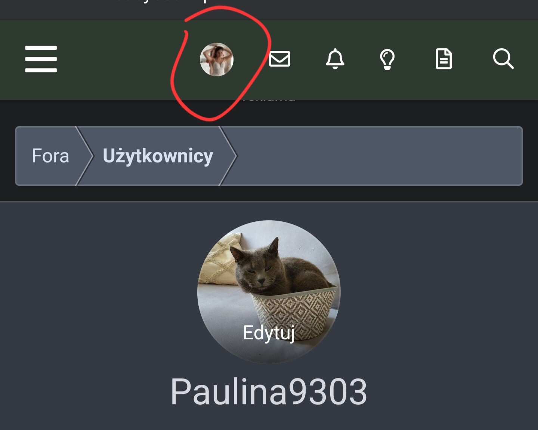Select the large cat avatar image
The width and height of the screenshot is (538, 430).
point(269,292)
